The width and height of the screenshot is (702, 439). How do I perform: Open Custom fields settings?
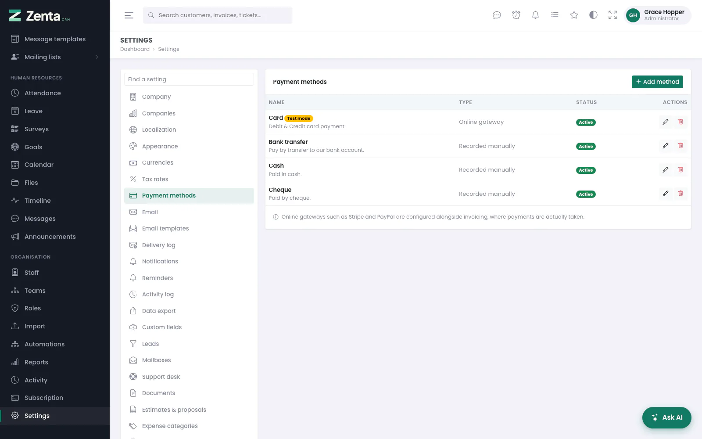point(189,327)
